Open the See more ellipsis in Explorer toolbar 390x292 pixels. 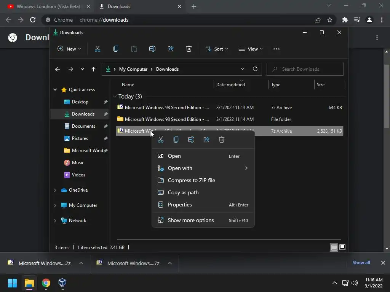277,49
